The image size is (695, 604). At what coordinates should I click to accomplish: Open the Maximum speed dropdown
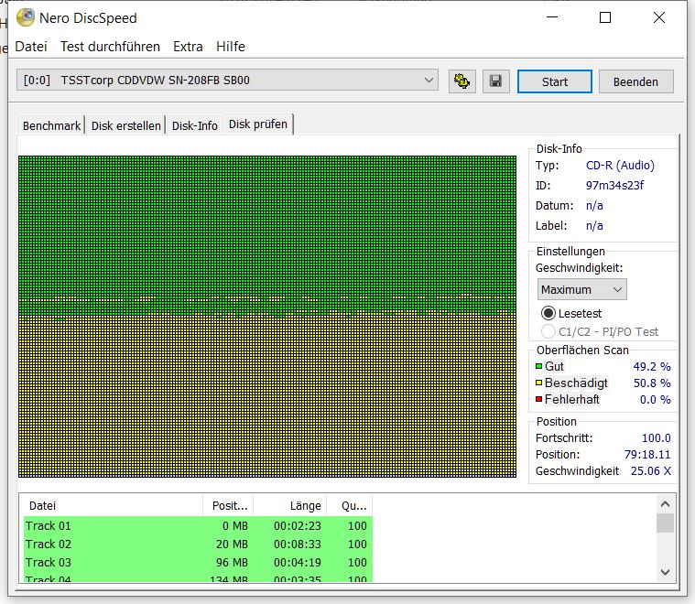(x=581, y=289)
